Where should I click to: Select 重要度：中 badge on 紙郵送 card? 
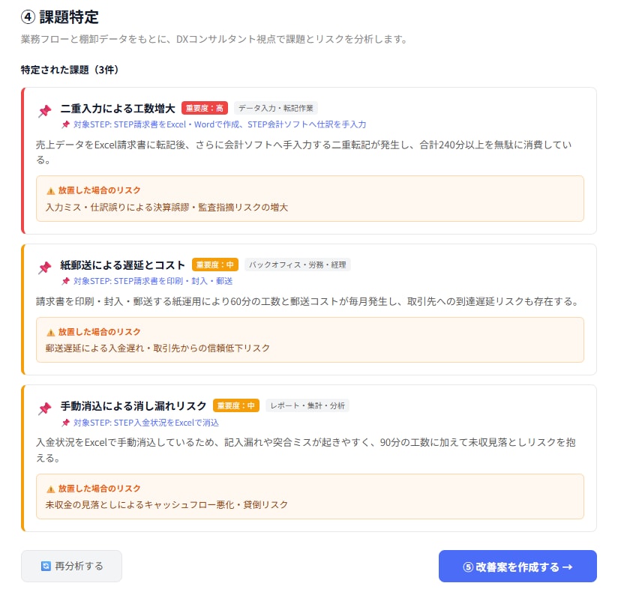(x=215, y=265)
